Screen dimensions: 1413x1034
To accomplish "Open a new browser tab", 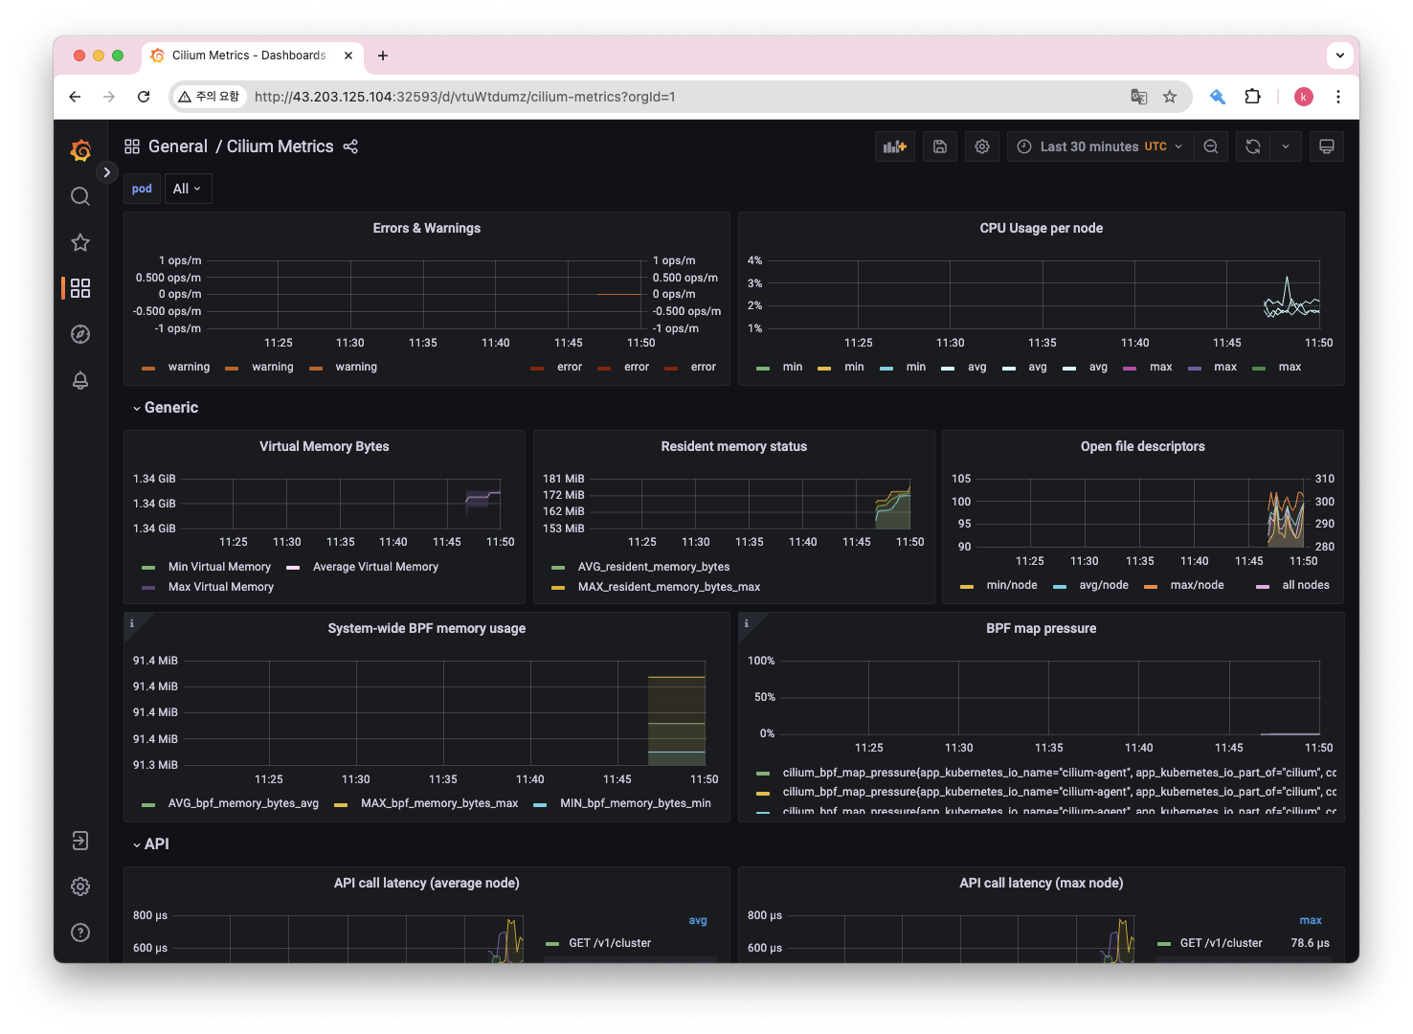I will pos(383,56).
